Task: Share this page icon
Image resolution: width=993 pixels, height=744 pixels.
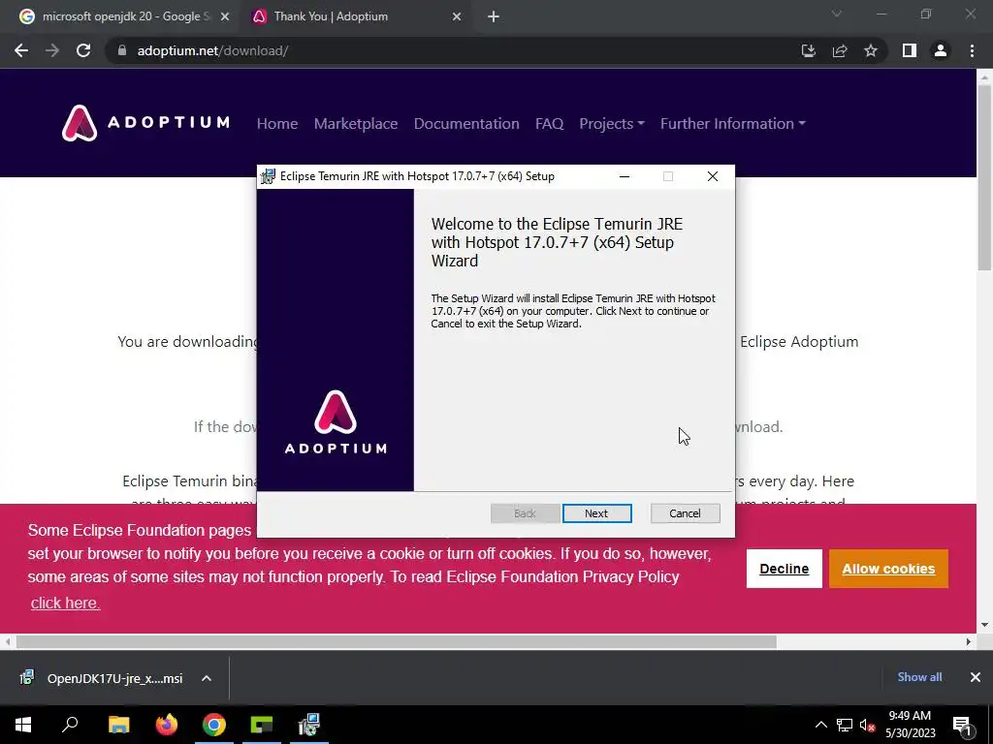Action: pyautogui.click(x=840, y=50)
